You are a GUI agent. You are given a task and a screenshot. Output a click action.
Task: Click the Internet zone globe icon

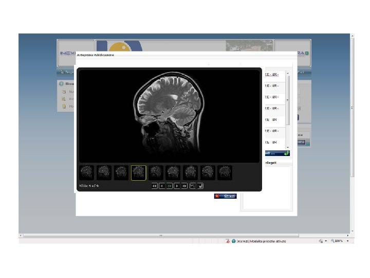click(234, 241)
